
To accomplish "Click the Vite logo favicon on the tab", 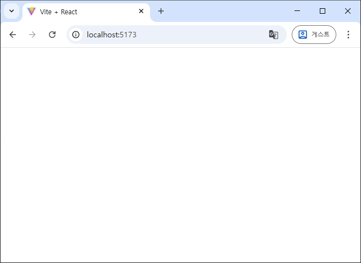I will [31, 11].
